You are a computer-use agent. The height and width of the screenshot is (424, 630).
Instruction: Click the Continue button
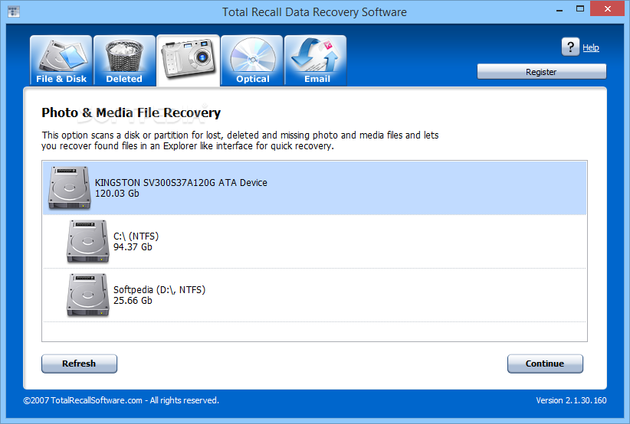click(x=545, y=364)
